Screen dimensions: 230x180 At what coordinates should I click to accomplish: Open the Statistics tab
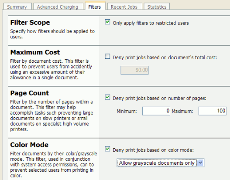[157, 7]
